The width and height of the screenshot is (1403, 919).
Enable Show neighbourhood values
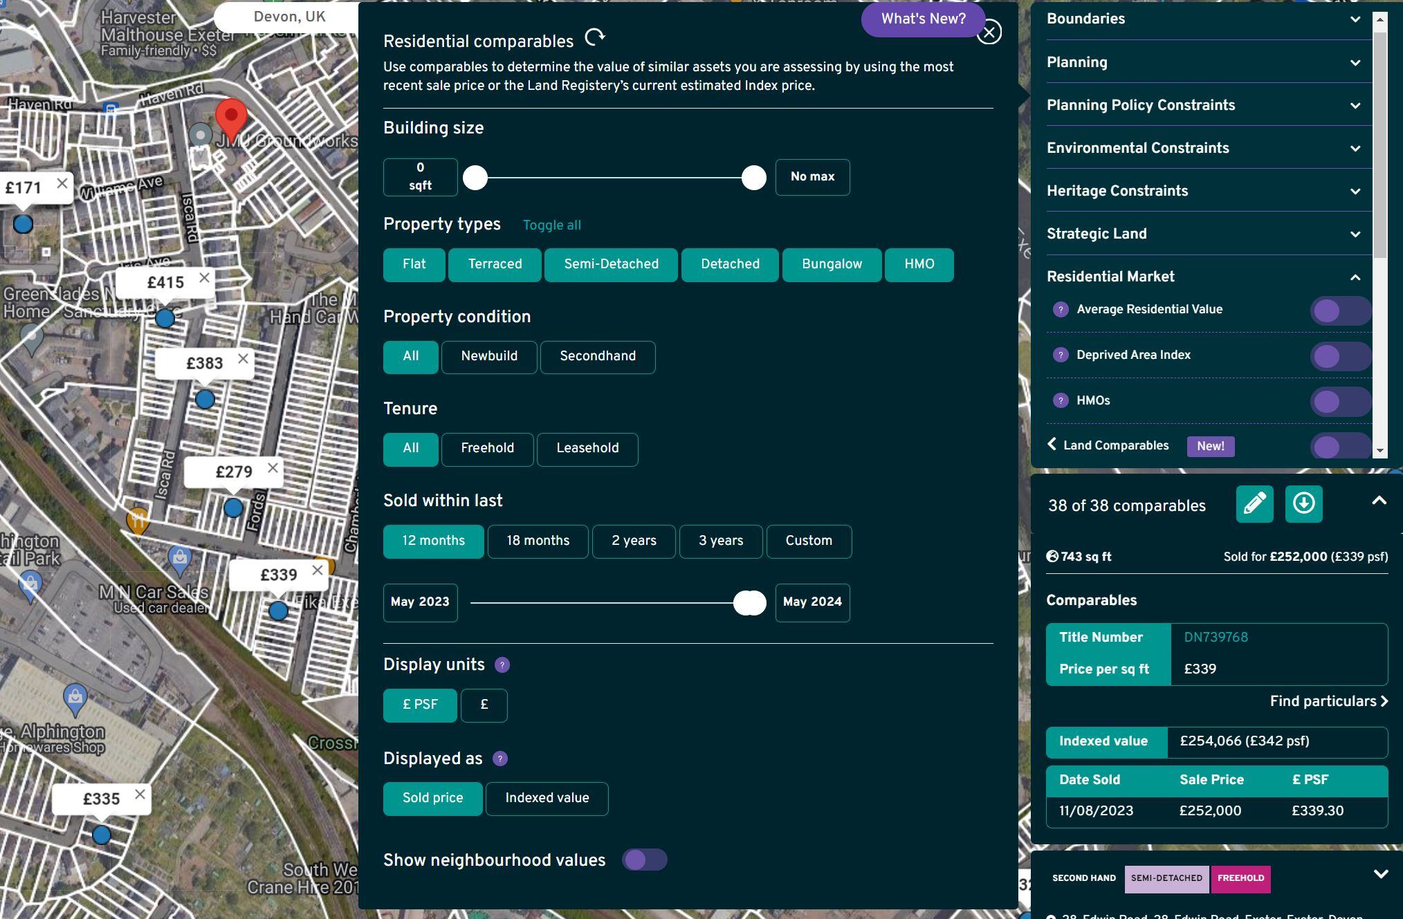(x=645, y=860)
